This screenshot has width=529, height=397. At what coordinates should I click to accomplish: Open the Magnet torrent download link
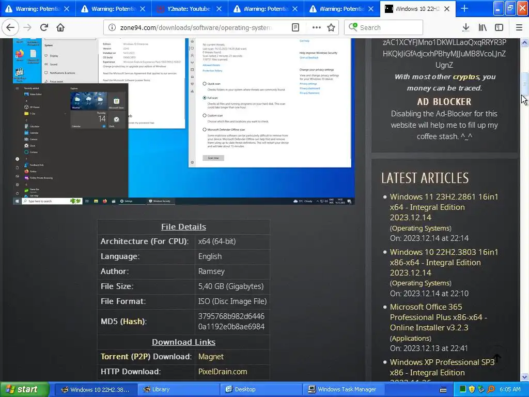click(x=211, y=357)
